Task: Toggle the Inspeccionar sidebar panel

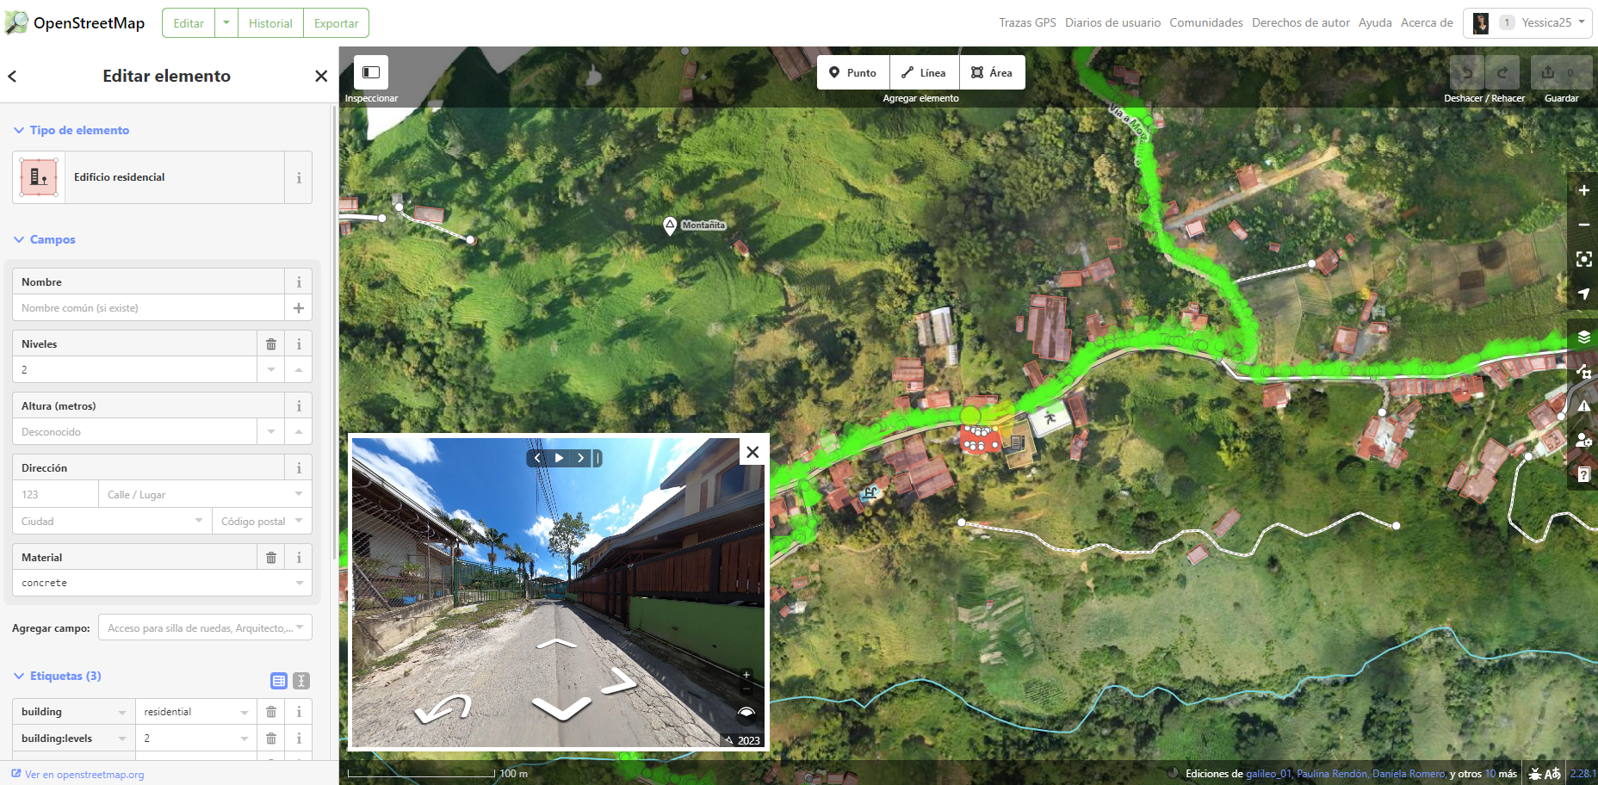Action: [371, 73]
